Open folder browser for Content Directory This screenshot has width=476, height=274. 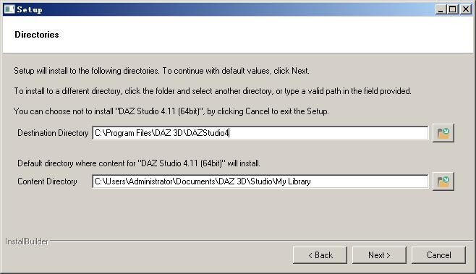(443, 181)
